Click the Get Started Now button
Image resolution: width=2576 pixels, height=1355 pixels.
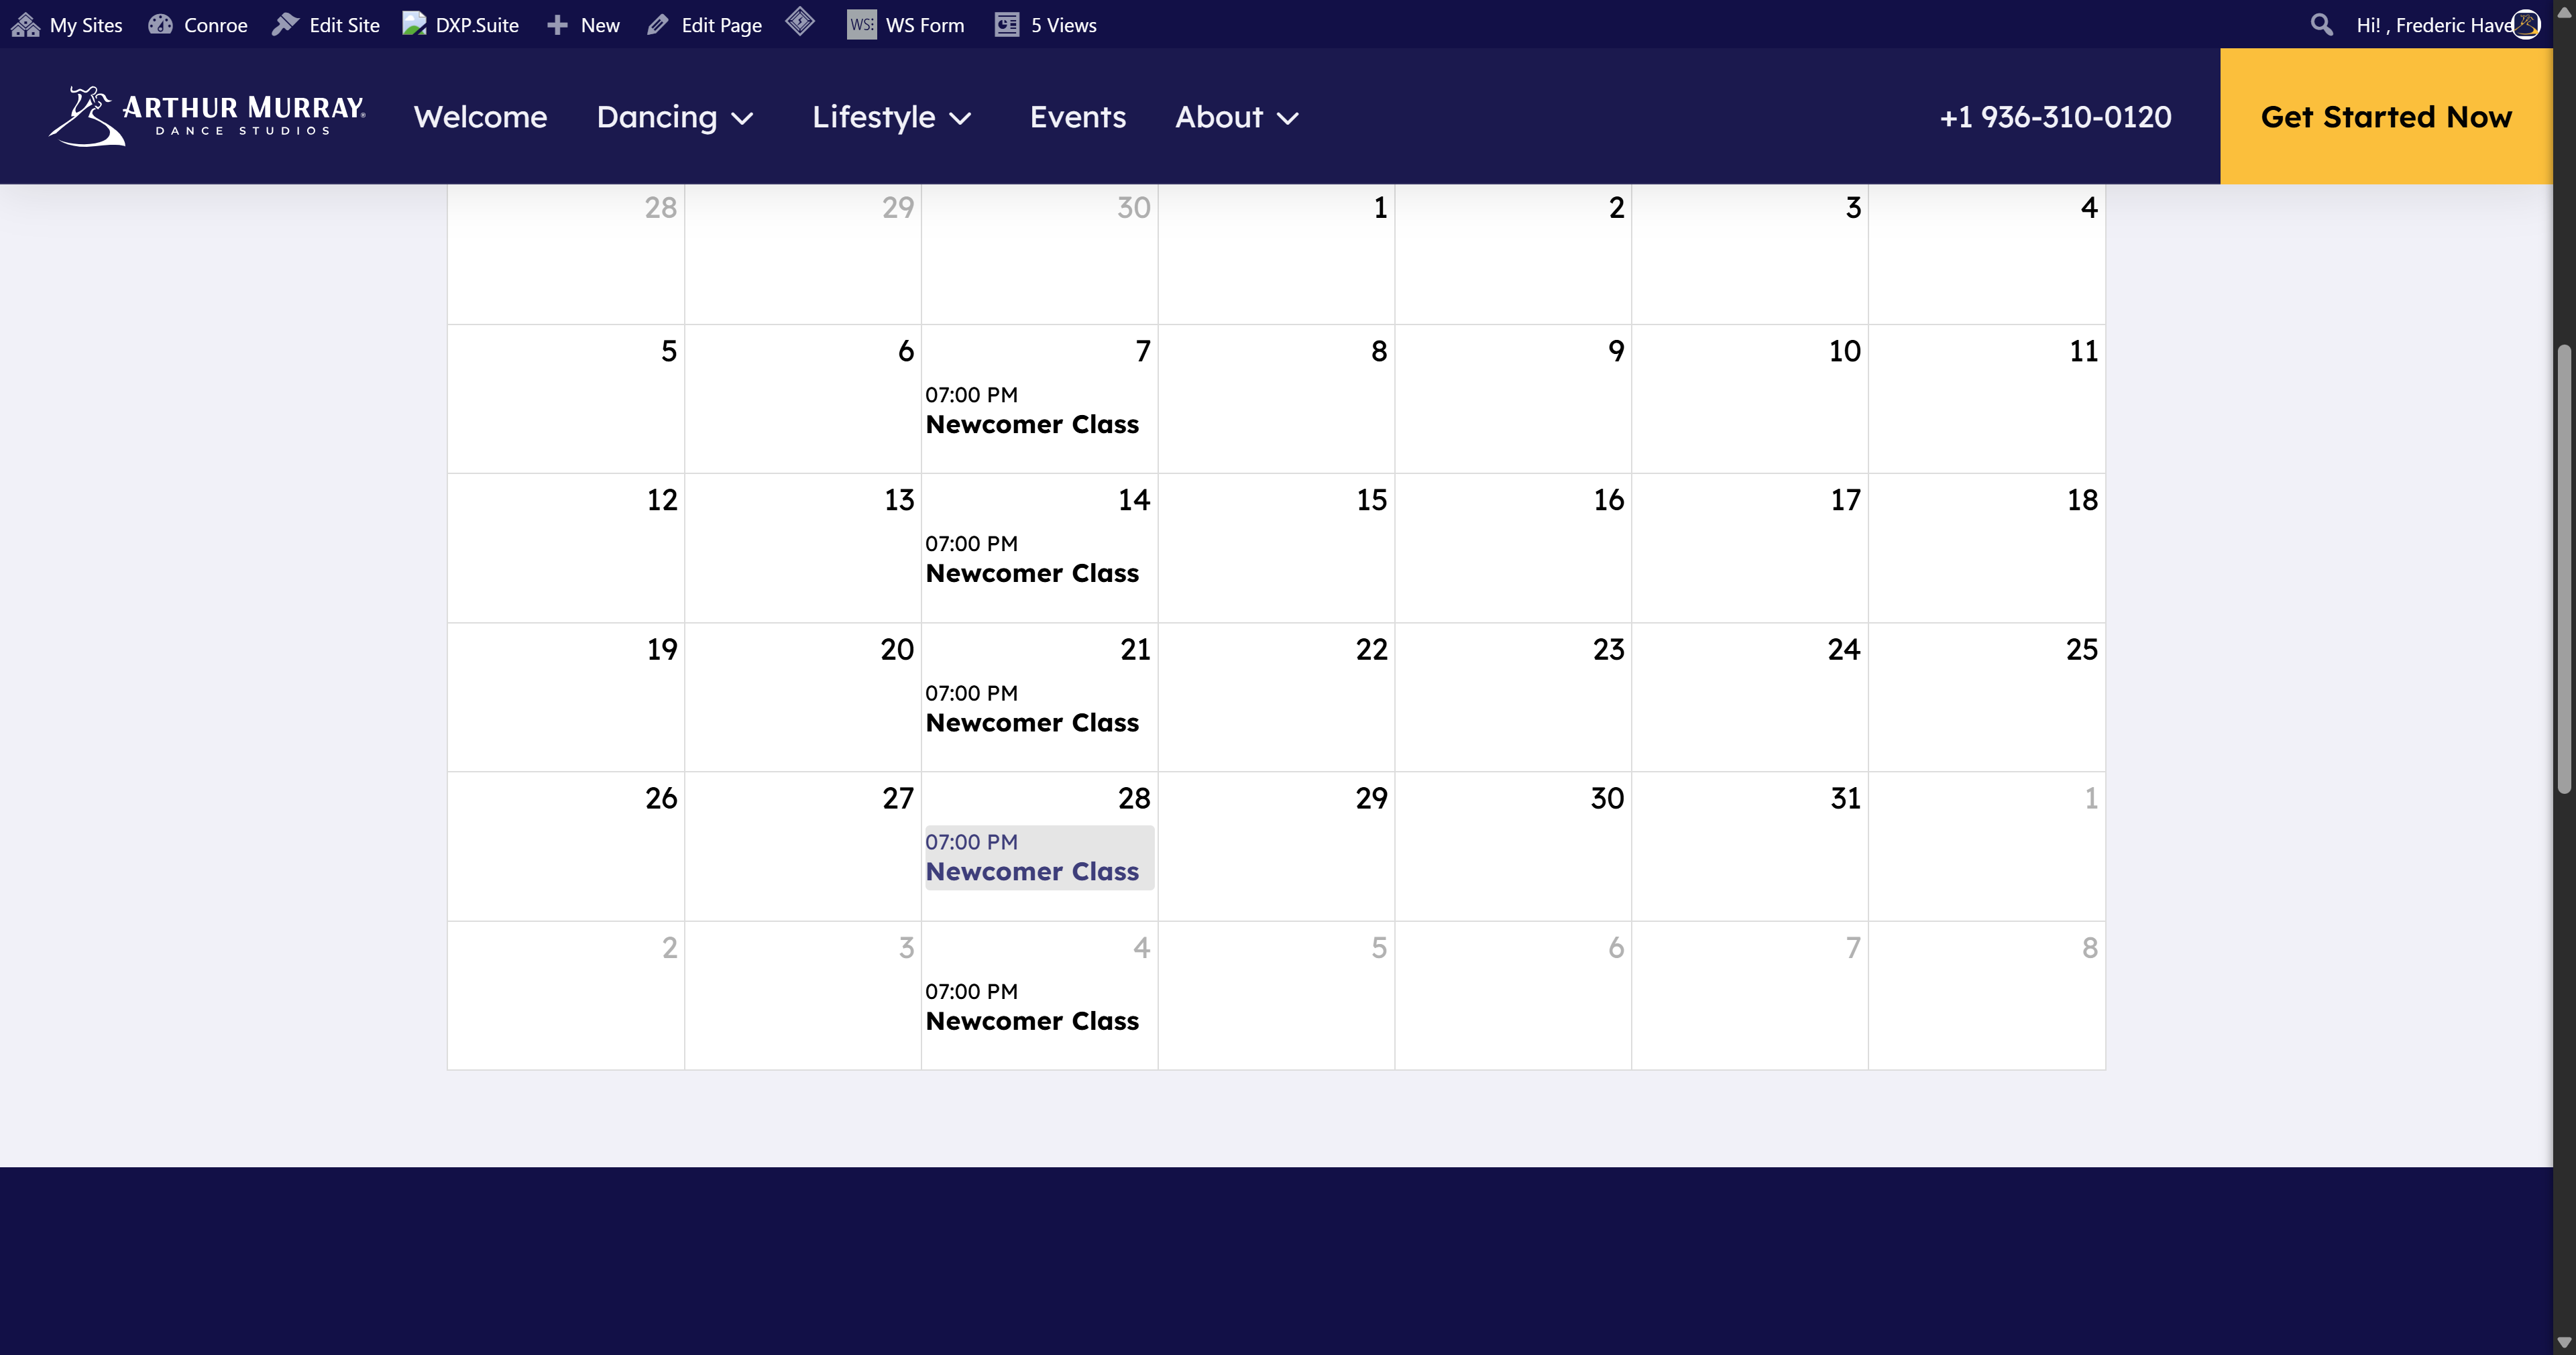(2386, 116)
